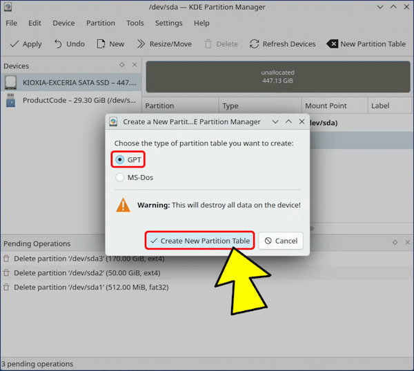
Task: Click the New Partition Table toolbar icon
Action: (x=332, y=44)
